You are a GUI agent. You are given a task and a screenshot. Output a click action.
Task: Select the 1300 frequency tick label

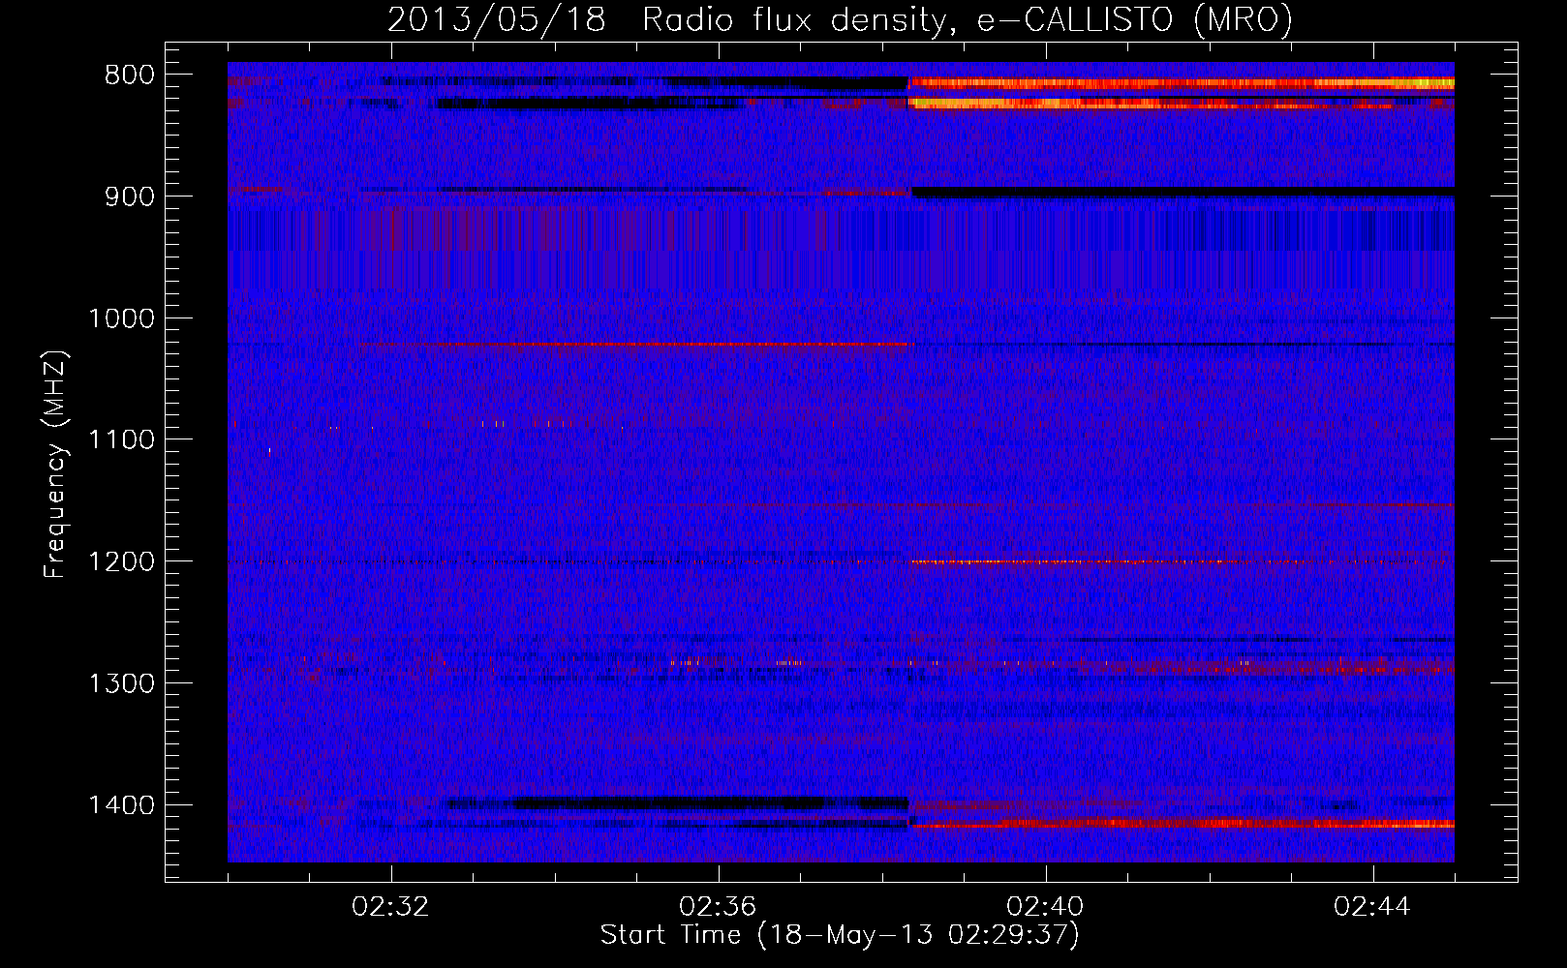(121, 683)
